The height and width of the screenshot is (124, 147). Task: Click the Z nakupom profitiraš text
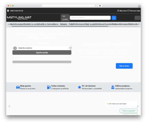click(60, 89)
